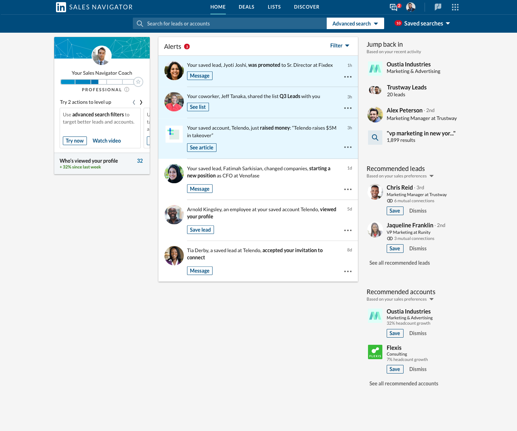Screen dimensions: 517x431
Task: Open the messages icon with 2 badge
Action: point(395,7)
